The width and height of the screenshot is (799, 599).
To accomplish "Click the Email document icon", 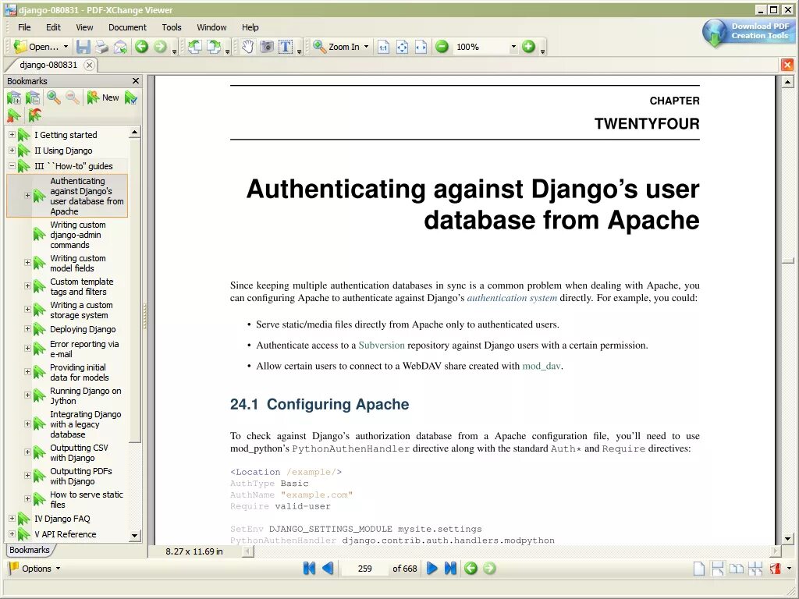I will click(120, 47).
